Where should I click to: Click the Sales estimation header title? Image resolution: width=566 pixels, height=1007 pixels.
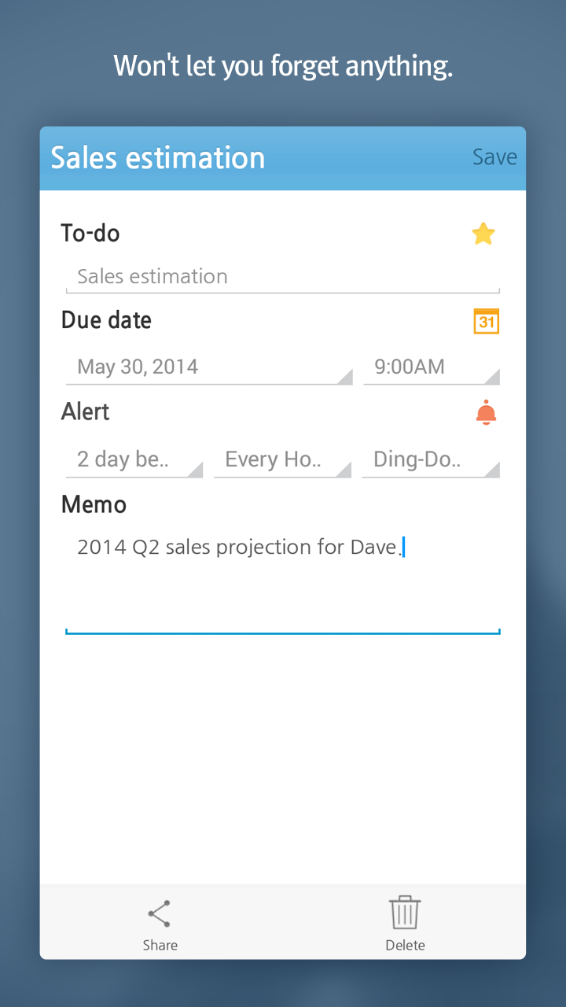[158, 158]
